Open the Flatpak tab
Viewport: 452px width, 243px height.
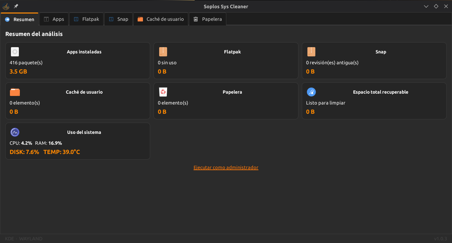[86, 19]
